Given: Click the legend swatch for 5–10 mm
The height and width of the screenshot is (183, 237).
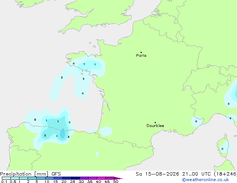Looking at the screenshot, I should [x=41, y=178].
